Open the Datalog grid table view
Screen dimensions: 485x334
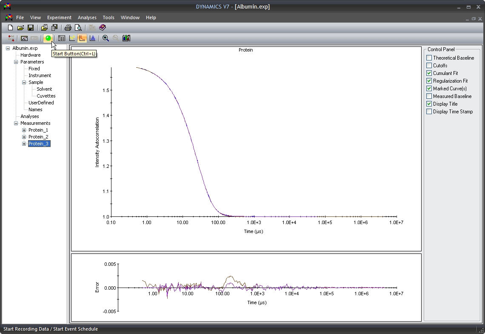click(x=61, y=38)
